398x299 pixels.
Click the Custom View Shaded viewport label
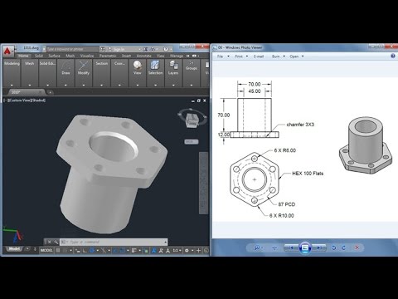point(25,100)
